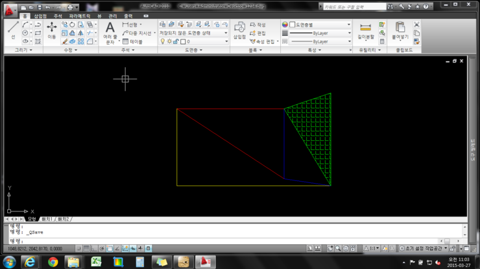Open the linetype ByLayer dropdown

(x=320, y=41)
